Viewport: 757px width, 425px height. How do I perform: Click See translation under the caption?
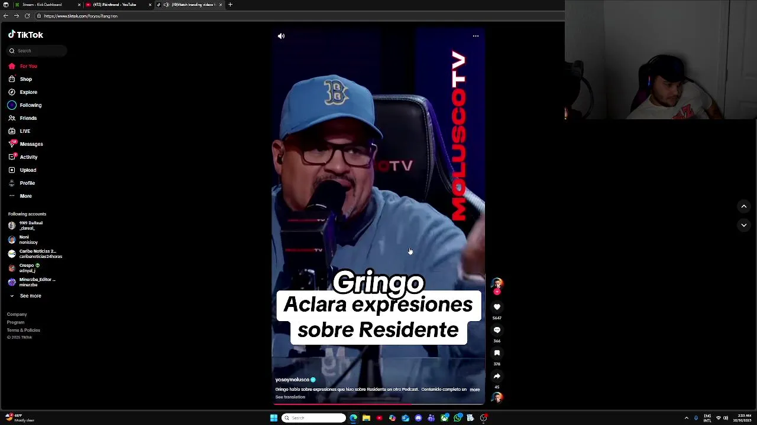click(x=290, y=397)
